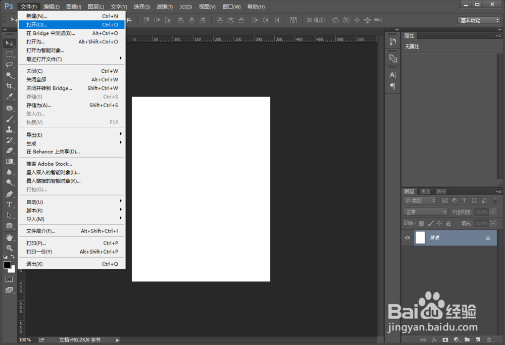Select the History Brush tool
This screenshot has width=505, height=345.
pos(9,140)
